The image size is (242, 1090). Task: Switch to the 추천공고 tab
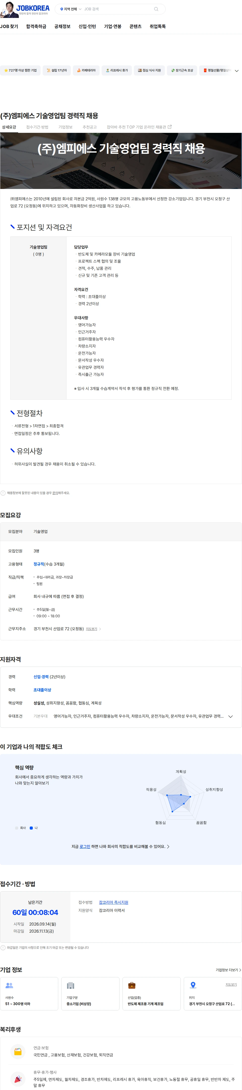89,127
